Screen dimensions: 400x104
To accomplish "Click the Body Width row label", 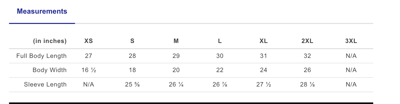I will (x=49, y=70).
